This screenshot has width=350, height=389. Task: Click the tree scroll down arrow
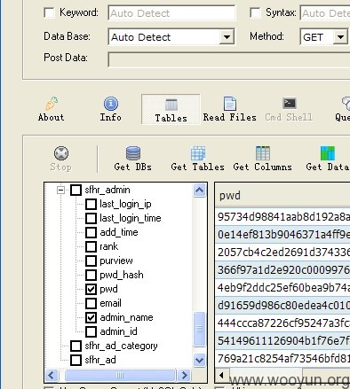200,360
